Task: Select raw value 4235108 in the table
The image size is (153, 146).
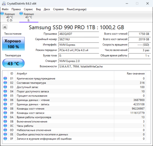Action: (139, 104)
